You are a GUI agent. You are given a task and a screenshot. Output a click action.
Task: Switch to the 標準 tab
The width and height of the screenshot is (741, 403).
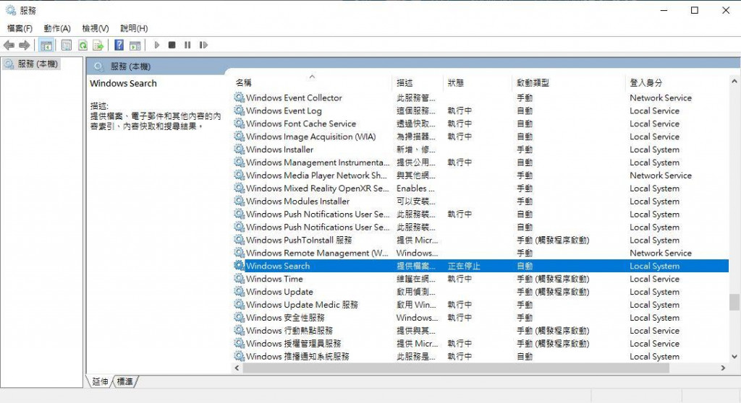(x=125, y=381)
